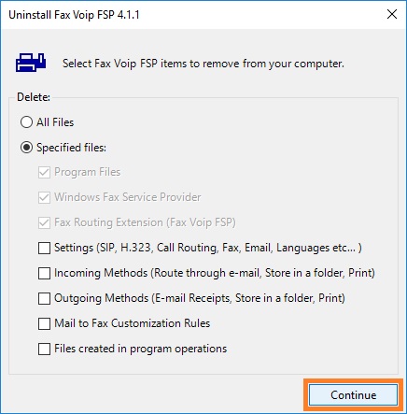The image size is (407, 414).
Task: Tick Files created in program operations
Action: (x=44, y=349)
